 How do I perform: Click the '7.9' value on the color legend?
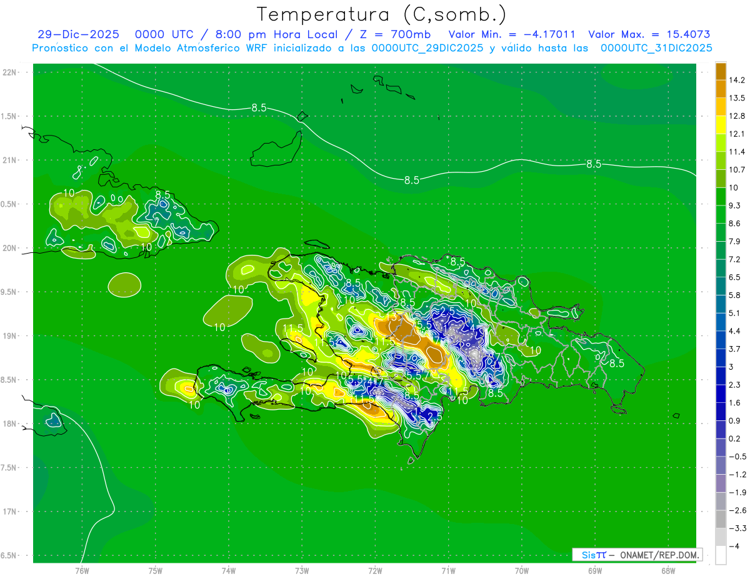click(x=736, y=241)
